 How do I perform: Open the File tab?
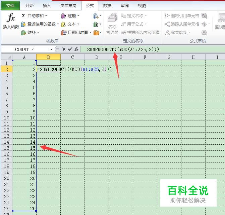pyautogui.click(x=10, y=6)
